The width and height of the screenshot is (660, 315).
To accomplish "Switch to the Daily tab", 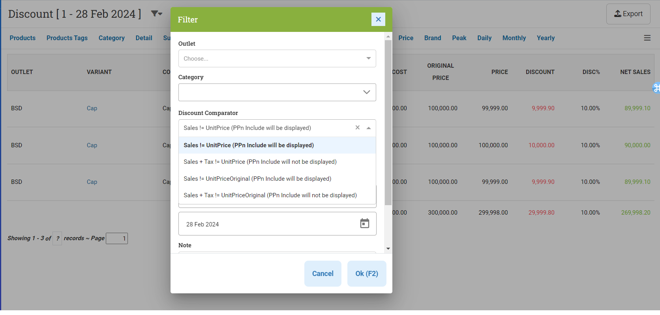I will click(x=484, y=38).
